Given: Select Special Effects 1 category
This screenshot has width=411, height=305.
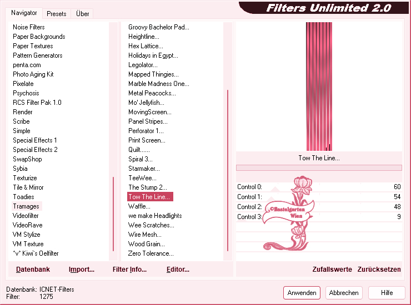Looking at the screenshot, I should point(34,140).
